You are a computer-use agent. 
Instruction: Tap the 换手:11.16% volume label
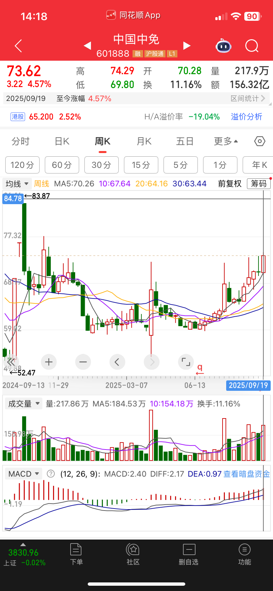coord(219,404)
